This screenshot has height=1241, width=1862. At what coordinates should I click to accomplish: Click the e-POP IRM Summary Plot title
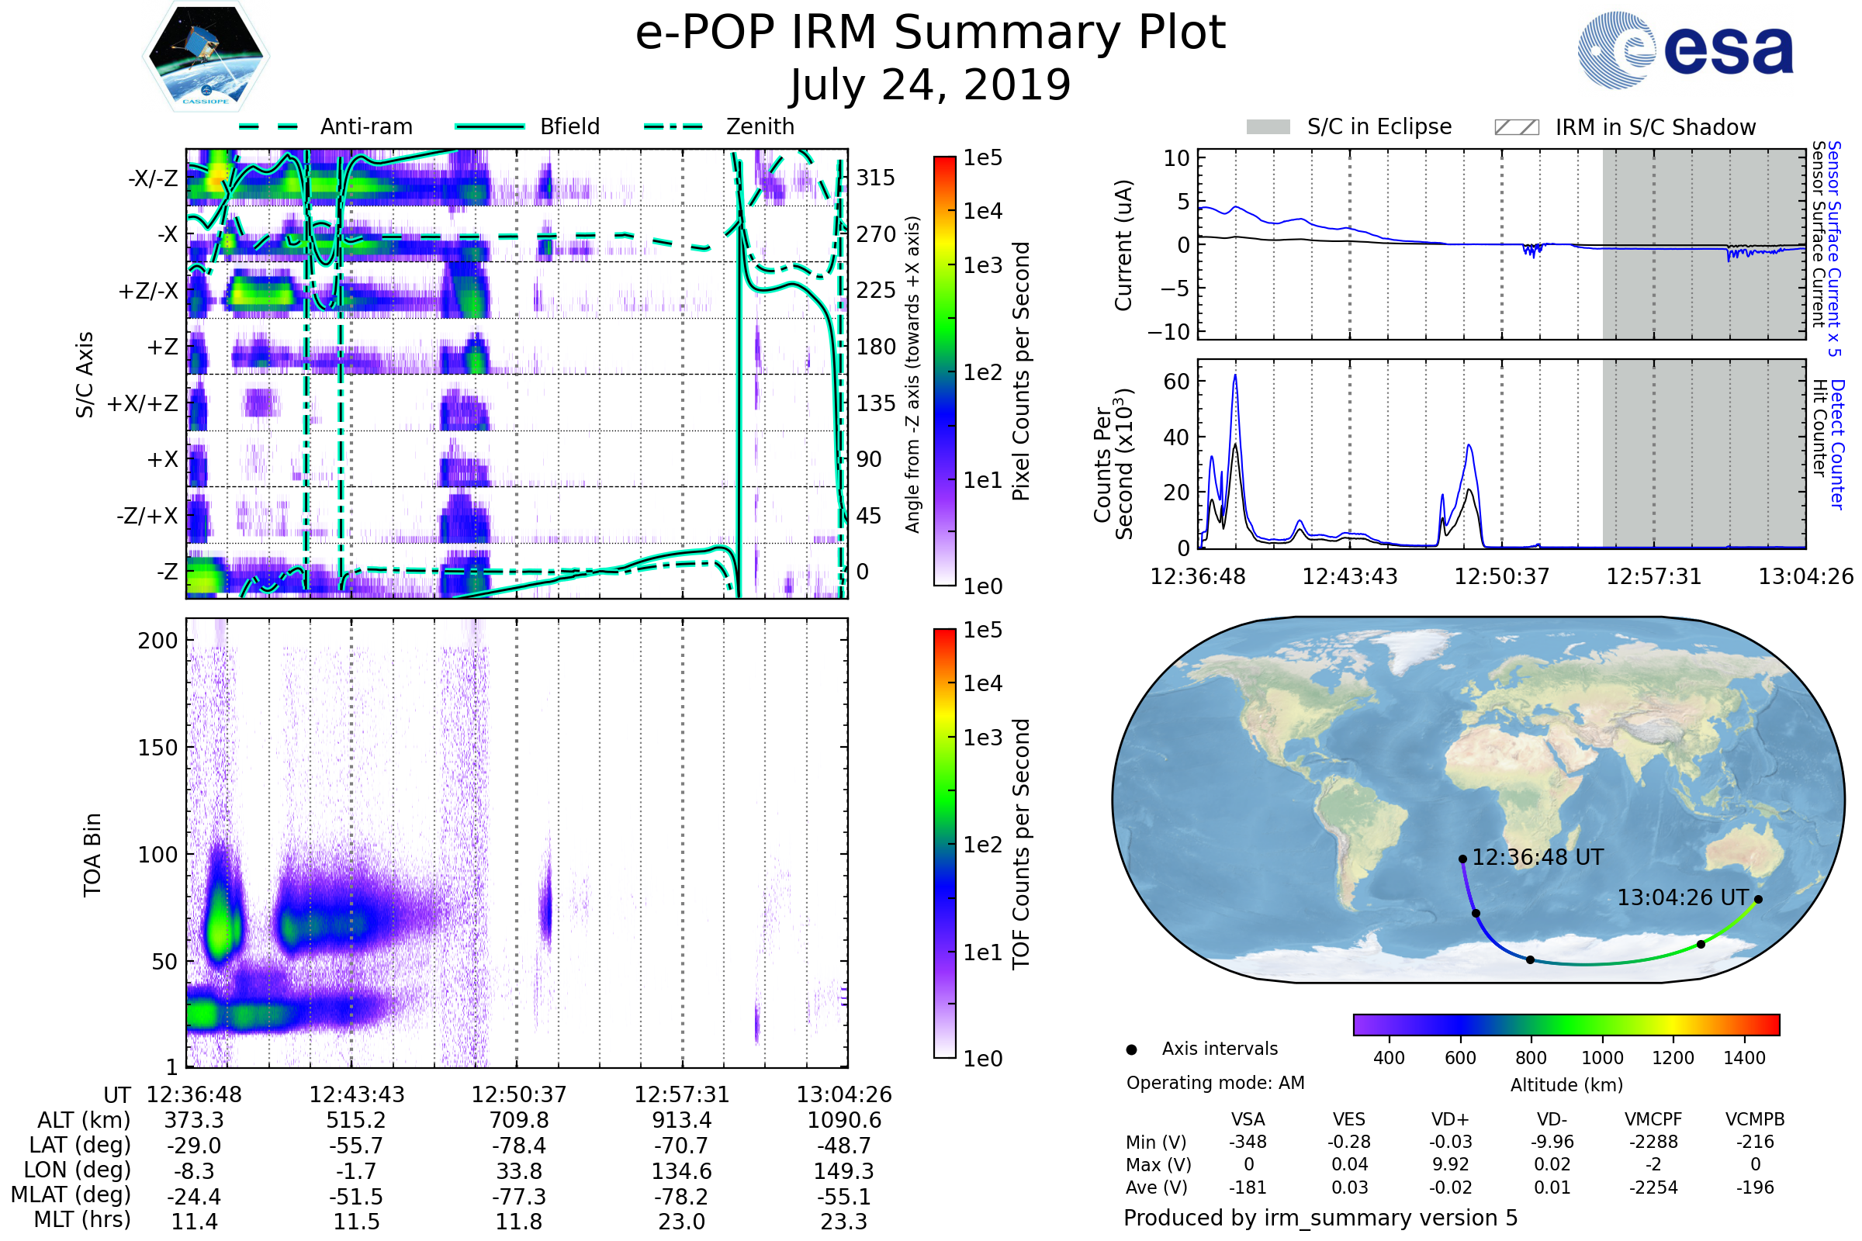[930, 33]
